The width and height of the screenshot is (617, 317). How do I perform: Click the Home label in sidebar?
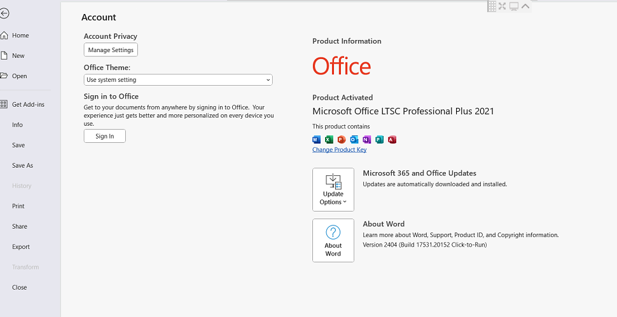pyautogui.click(x=20, y=36)
